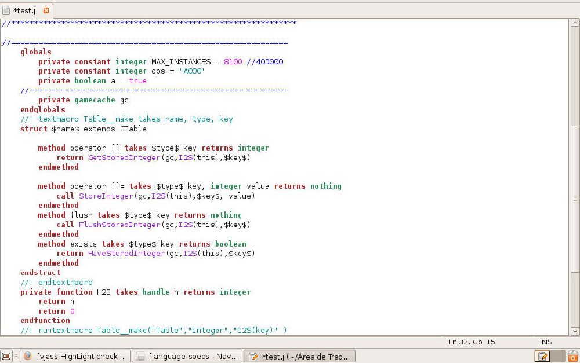Click the INS insert mode indicator
Image resolution: width=580 pixels, height=363 pixels.
pos(546,342)
